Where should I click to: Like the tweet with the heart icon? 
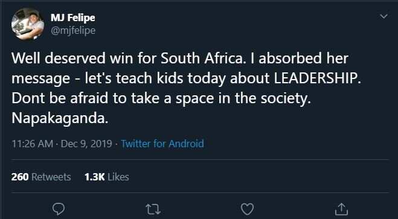click(x=247, y=209)
